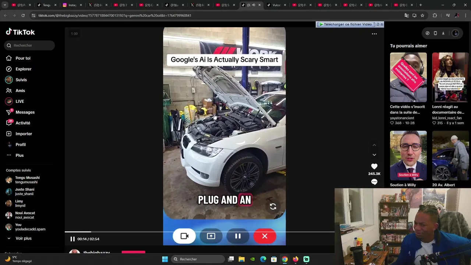Click the share-screen icon in the video
This screenshot has width=471, height=265.
(x=211, y=236)
